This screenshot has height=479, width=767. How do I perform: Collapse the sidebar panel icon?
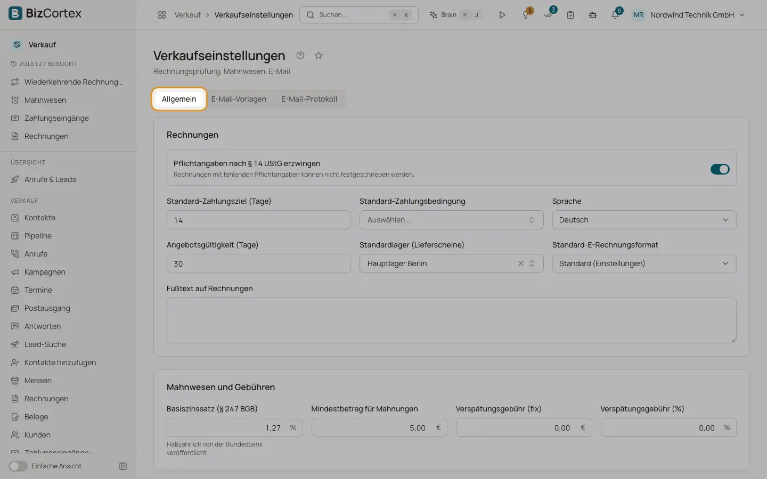point(123,466)
